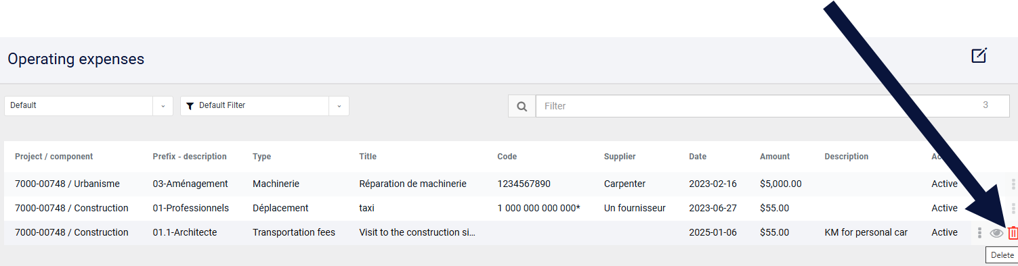The image size is (1018, 266).
Task: Click Réparation de machinerie title
Action: (x=412, y=184)
